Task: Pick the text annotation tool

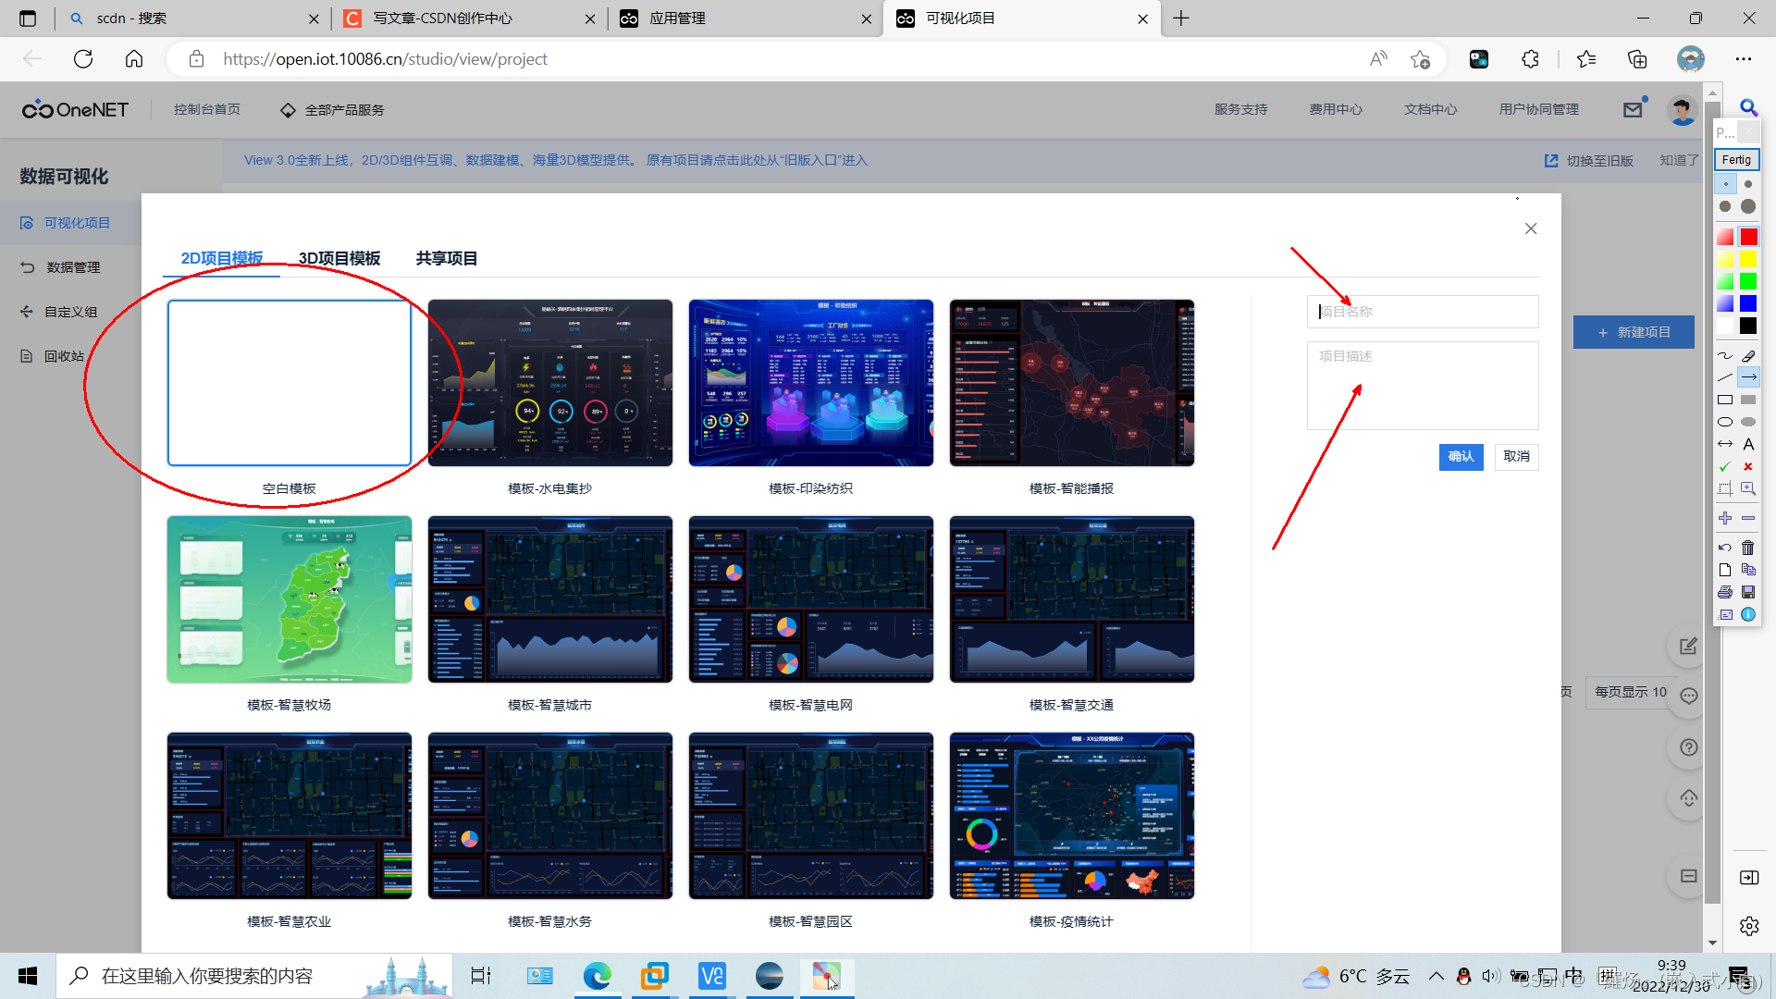Action: (x=1748, y=444)
